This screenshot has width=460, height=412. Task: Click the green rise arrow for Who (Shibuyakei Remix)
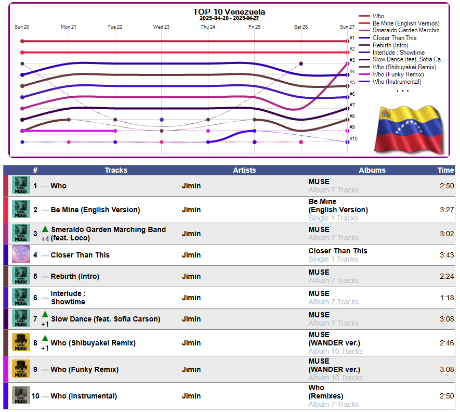coord(45,338)
